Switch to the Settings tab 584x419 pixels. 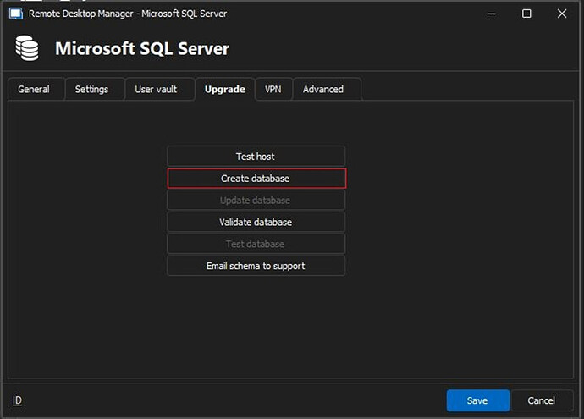point(95,90)
